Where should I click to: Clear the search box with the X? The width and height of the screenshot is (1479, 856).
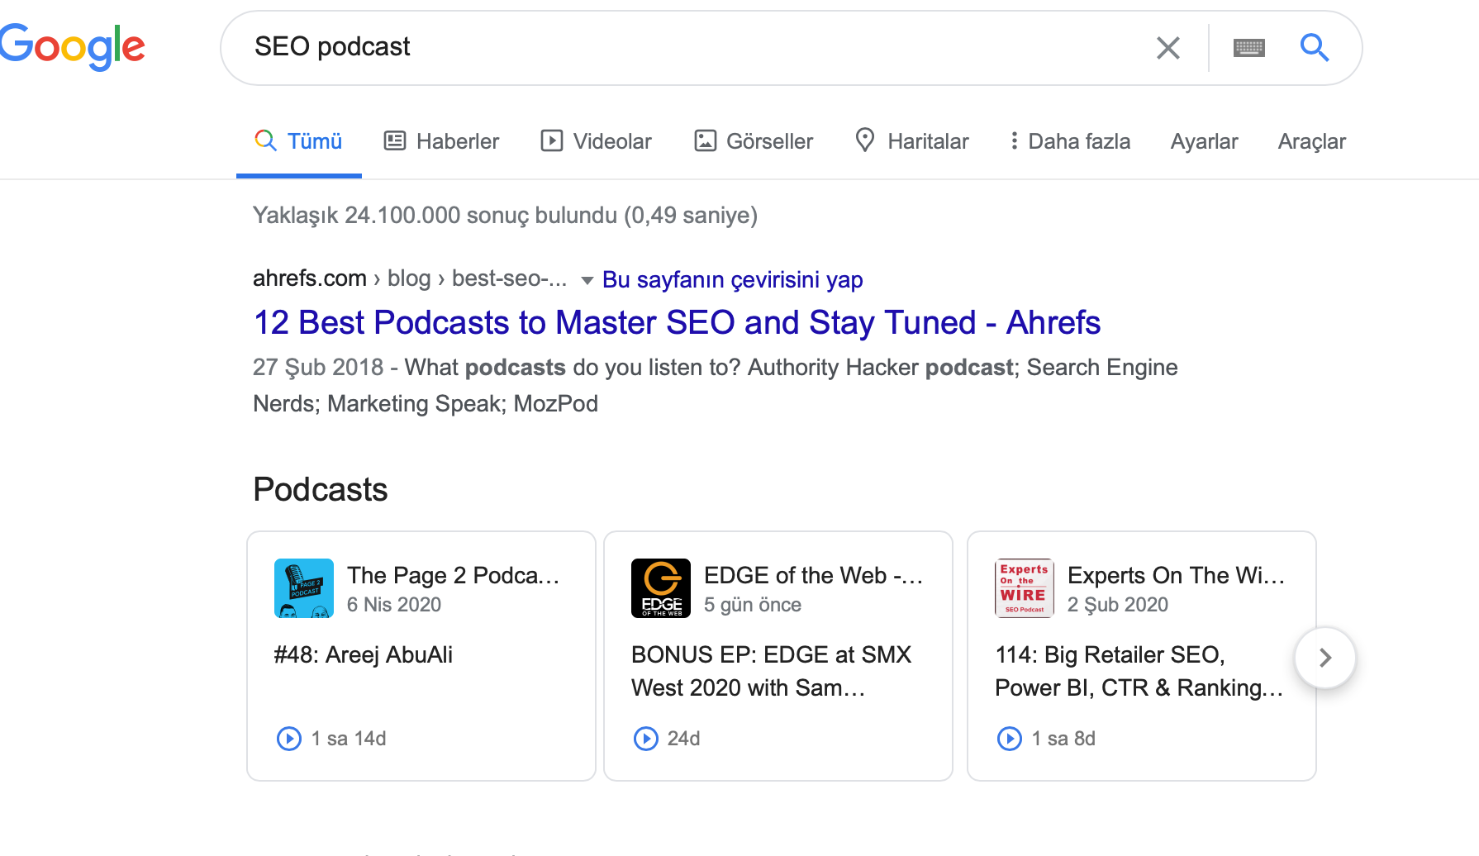[1168, 48]
